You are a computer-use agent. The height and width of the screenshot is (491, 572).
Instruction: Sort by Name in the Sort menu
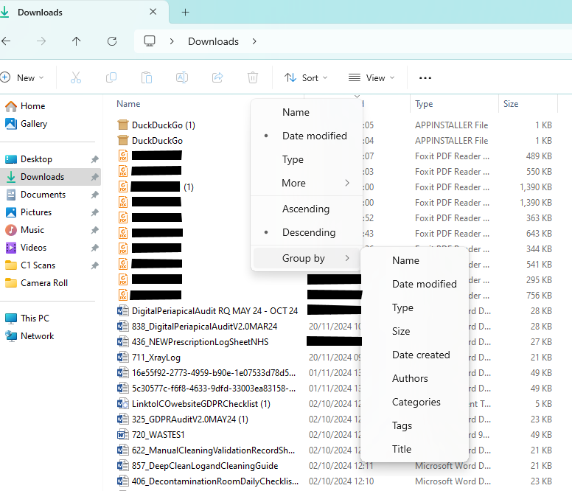coord(307,112)
